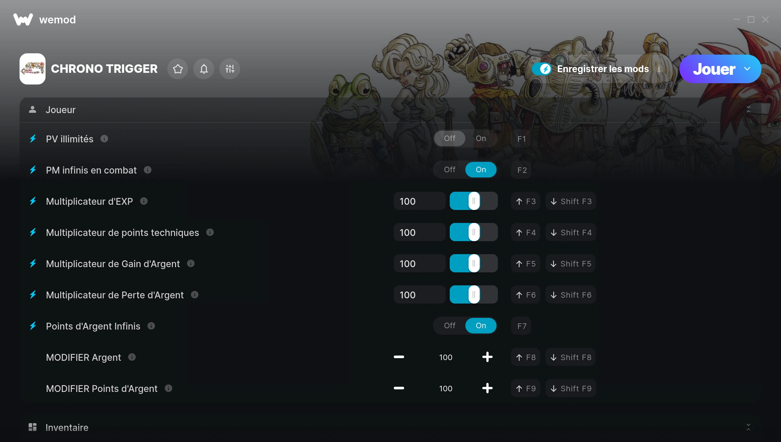Open the mod settings sliders icon
The image size is (781, 442).
click(230, 69)
